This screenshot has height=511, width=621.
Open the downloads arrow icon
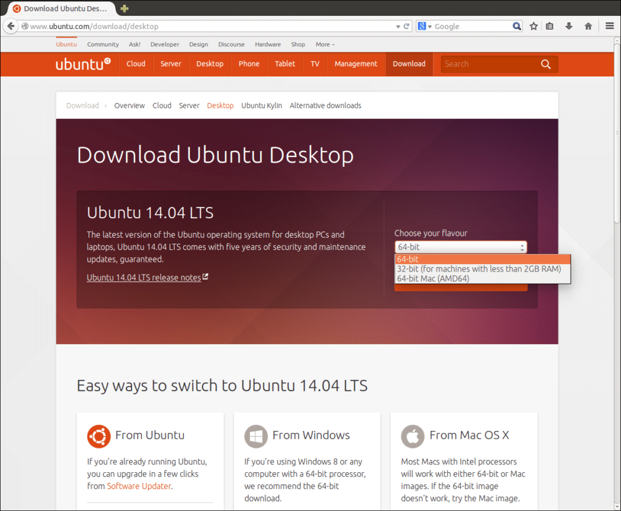(x=569, y=26)
